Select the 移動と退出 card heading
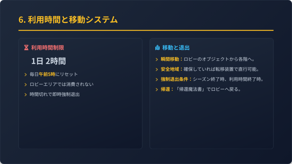The image size is (292, 164). [x=176, y=48]
